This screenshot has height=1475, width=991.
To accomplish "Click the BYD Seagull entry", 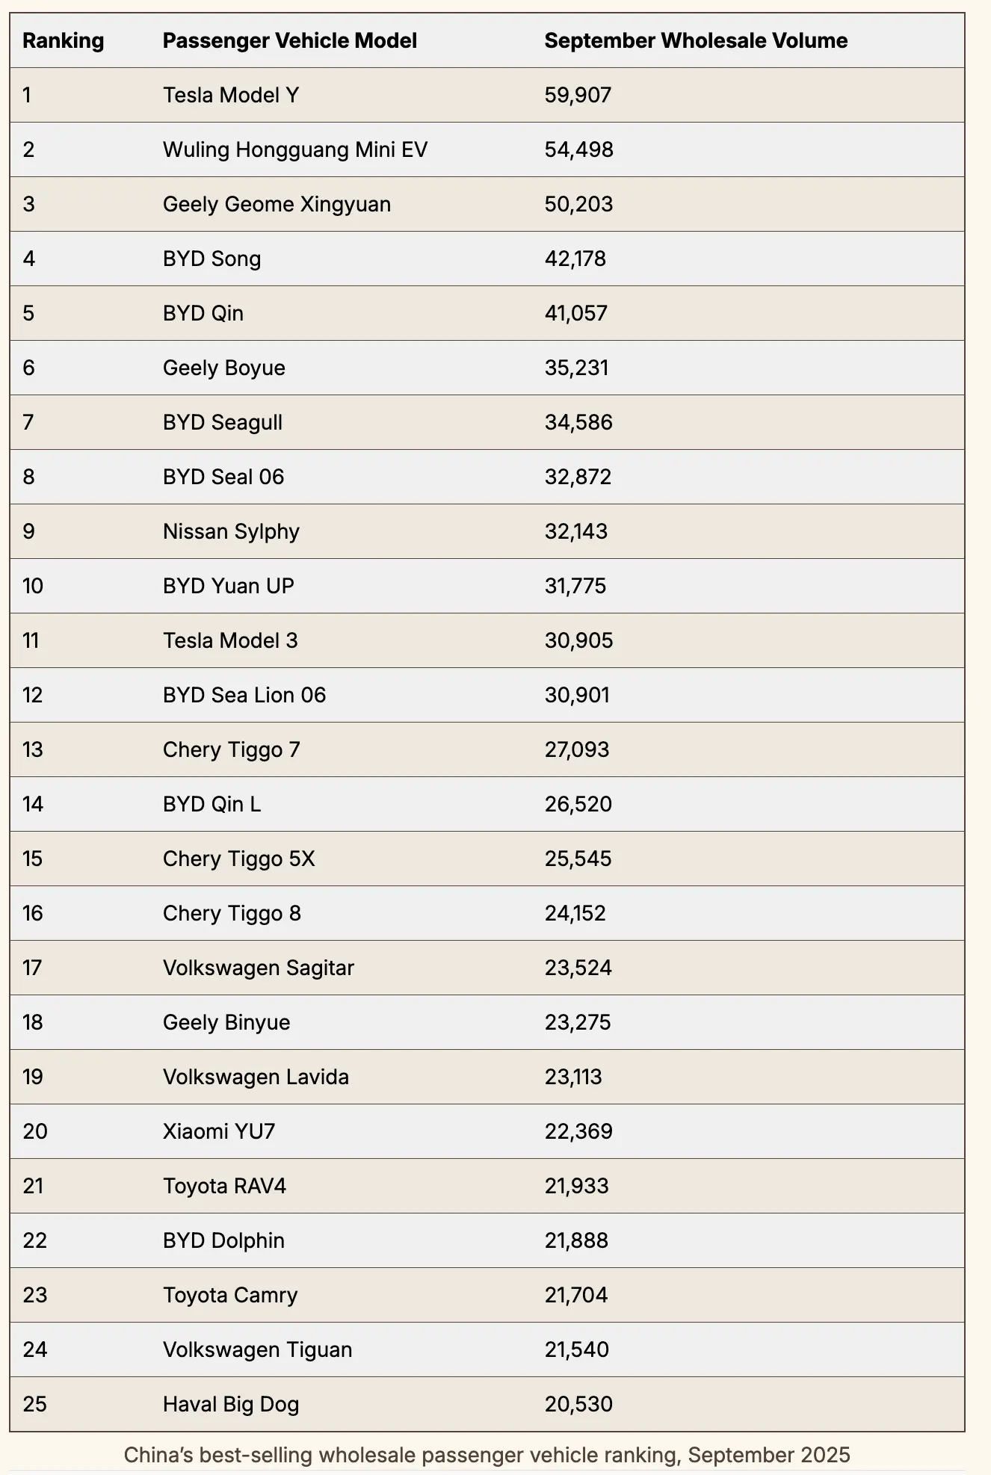I will pos(223,423).
